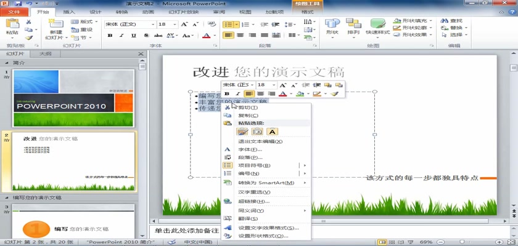
Task: Choose Paragraph (段落) in the context menu
Action: coord(266,157)
